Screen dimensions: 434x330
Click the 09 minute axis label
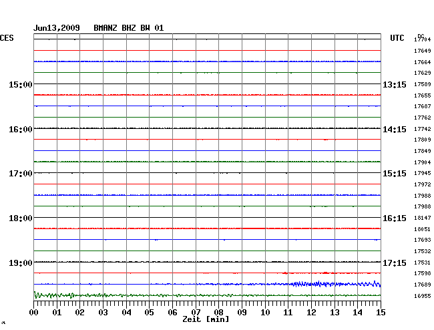(242, 313)
